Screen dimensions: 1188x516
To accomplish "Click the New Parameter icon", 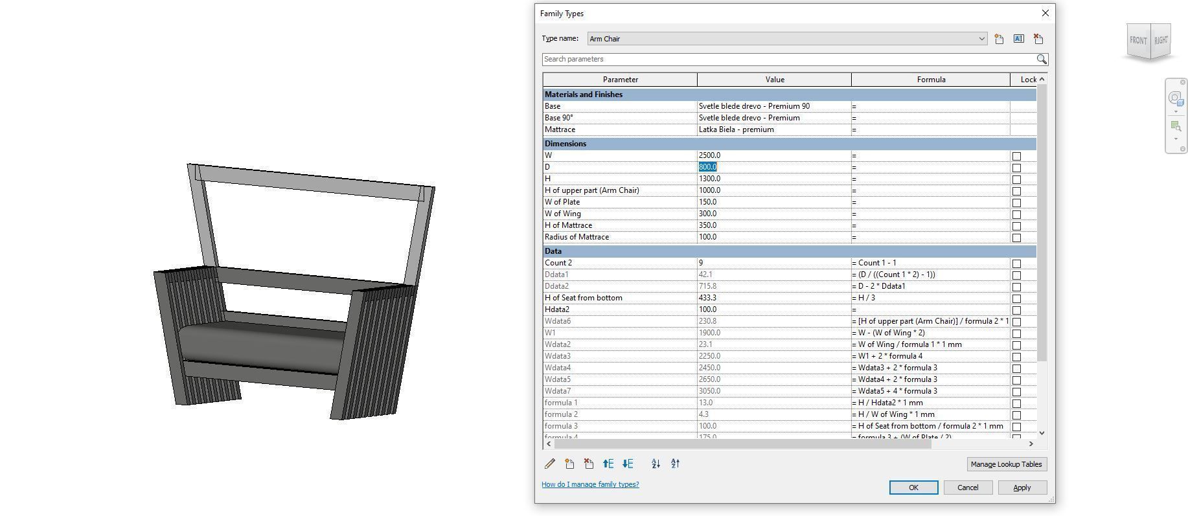I will click(x=569, y=464).
